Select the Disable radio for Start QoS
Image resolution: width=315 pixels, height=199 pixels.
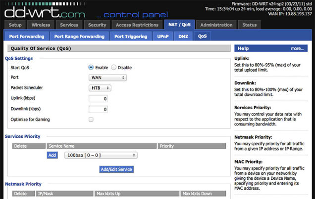[x=114, y=68]
